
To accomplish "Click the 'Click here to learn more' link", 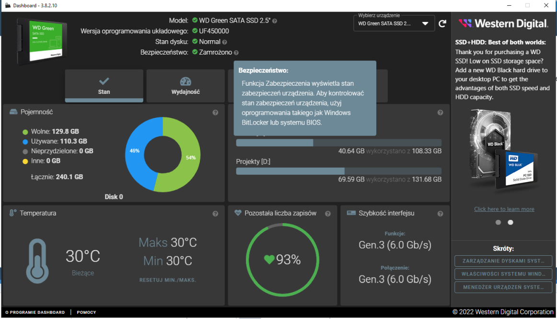I will (x=504, y=209).
